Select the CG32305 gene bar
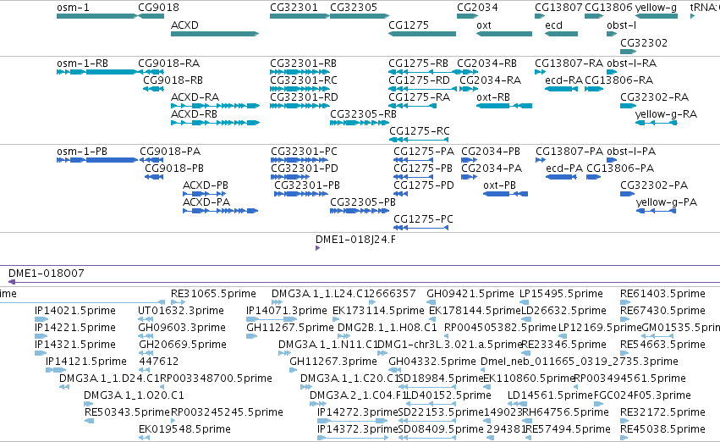This screenshot has width=720, height=442. point(360,16)
